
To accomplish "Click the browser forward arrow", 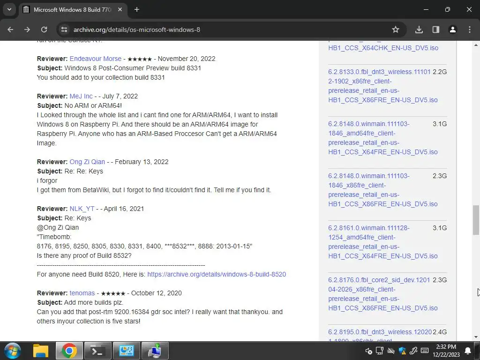I will [x=27, y=30].
